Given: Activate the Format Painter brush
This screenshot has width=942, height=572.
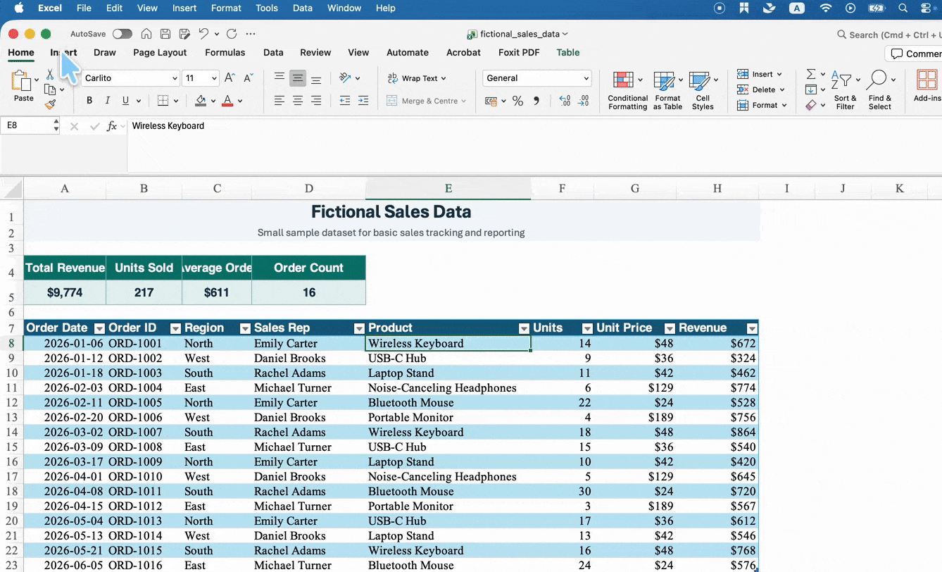Looking at the screenshot, I should pyautogui.click(x=50, y=104).
